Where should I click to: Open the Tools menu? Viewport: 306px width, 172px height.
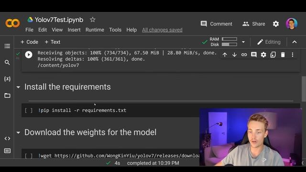115,30
